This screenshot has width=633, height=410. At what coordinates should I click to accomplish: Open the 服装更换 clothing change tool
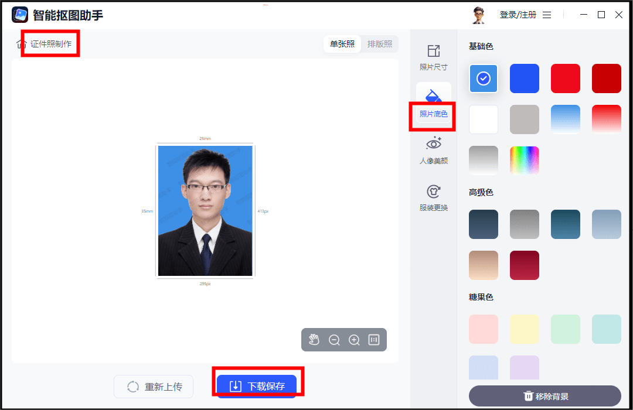pos(434,198)
